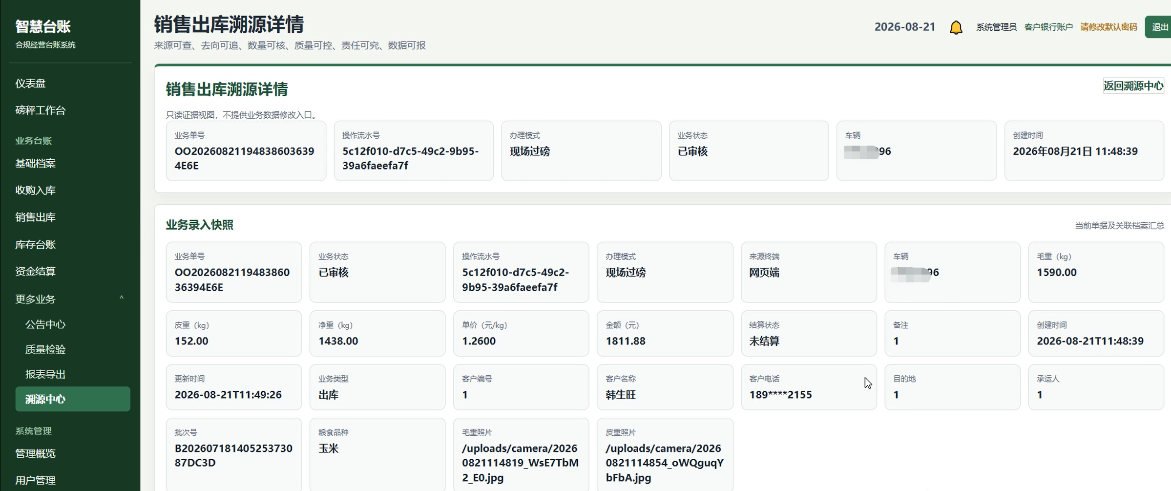This screenshot has height=491, width=1171.
Task: Open 客户银行账户 in header
Action: point(1048,27)
